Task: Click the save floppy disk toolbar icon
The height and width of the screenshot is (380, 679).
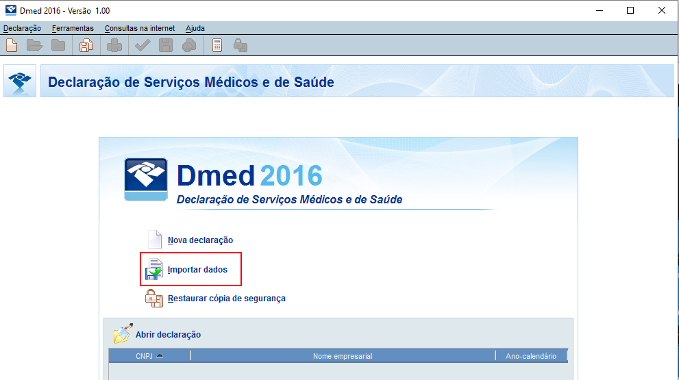Action: [166, 45]
